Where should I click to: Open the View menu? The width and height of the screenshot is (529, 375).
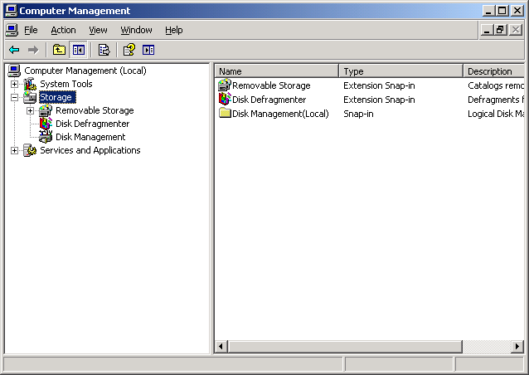pos(98,30)
